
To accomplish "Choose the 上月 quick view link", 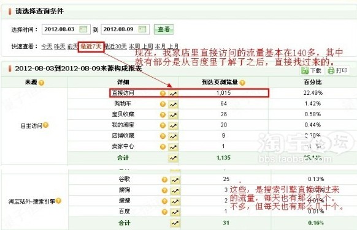I will pyautogui.click(x=173, y=46).
